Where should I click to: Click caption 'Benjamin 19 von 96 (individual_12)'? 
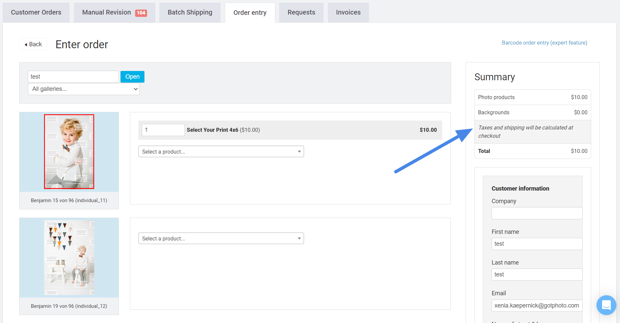[69, 306]
